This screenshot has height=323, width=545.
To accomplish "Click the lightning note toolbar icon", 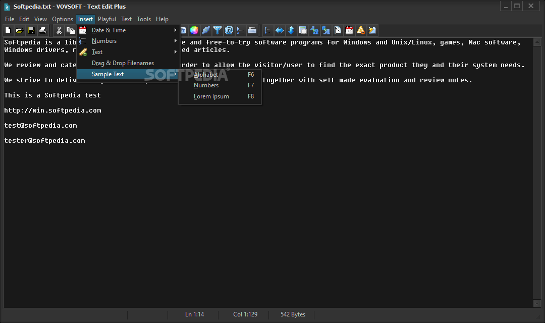I will (372, 31).
